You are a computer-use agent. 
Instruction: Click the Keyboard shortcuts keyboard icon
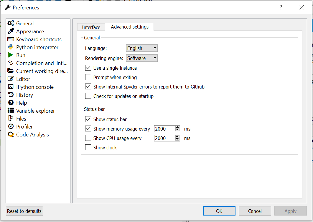click(x=11, y=39)
